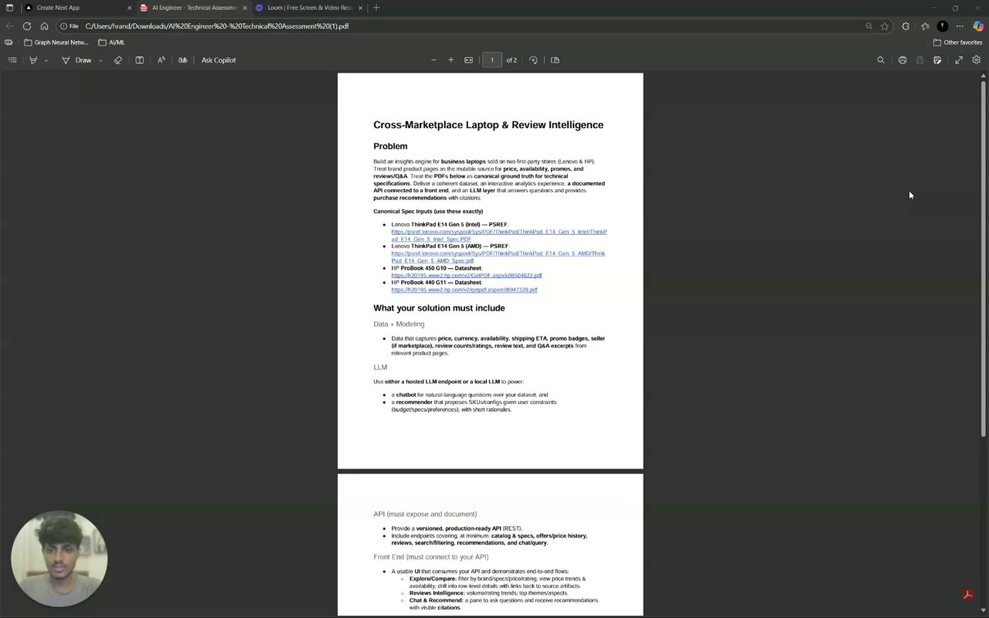
Task: Click the favorites bar icon left of Graph Neural folder
Action: coord(8,42)
